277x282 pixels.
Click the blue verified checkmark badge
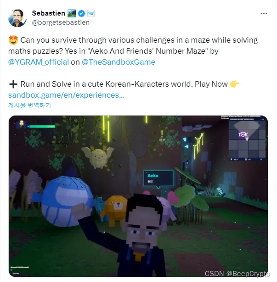(81, 13)
